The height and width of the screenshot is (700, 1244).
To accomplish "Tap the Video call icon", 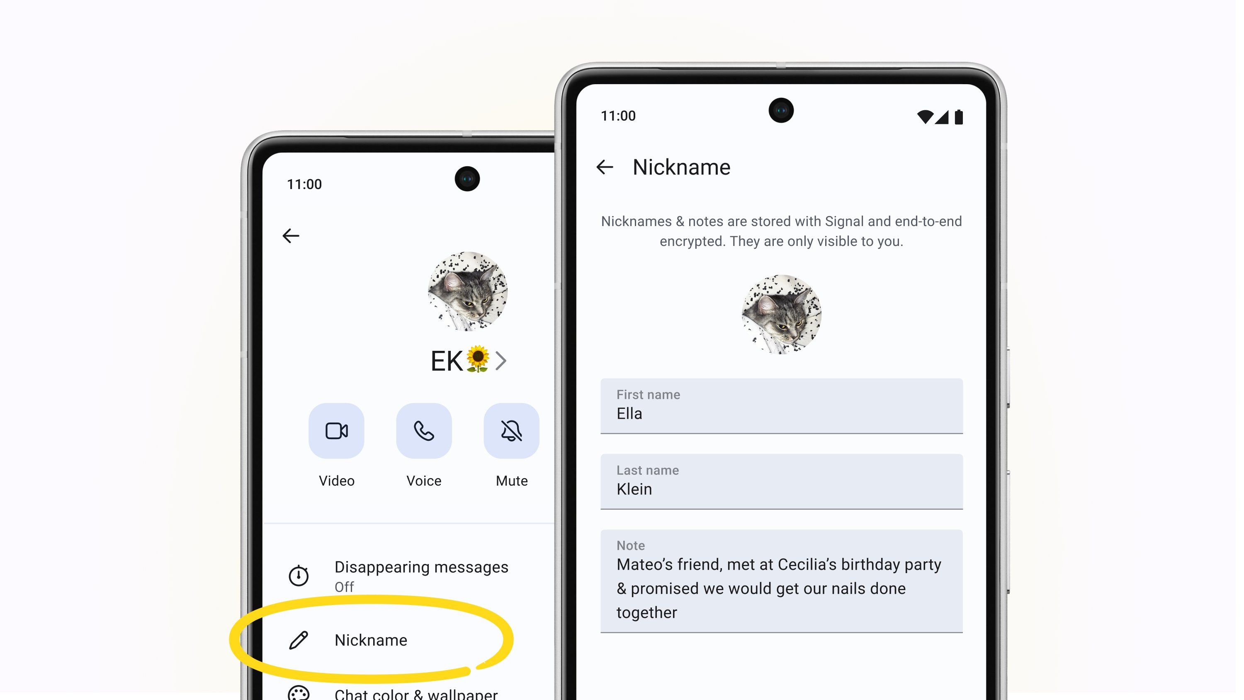I will 336,430.
